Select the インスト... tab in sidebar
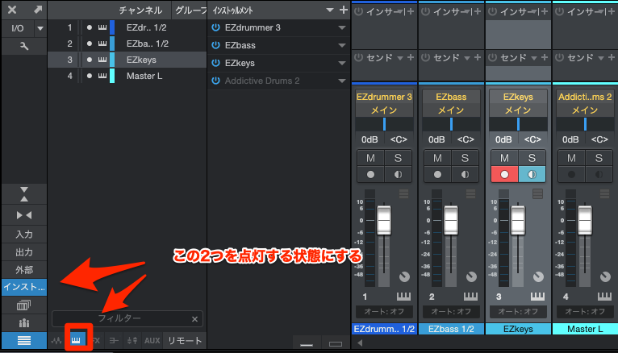 pos(23,287)
